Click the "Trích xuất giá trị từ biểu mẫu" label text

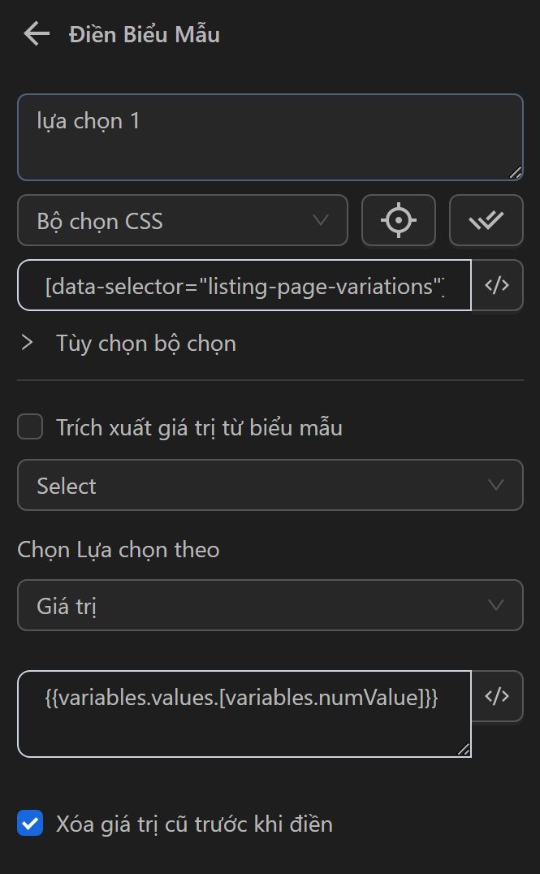coord(199,427)
